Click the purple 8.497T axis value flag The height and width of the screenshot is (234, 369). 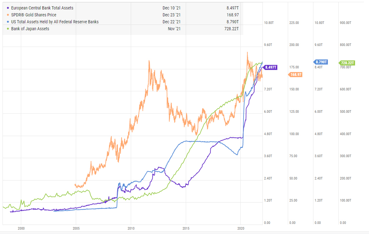[270, 67]
